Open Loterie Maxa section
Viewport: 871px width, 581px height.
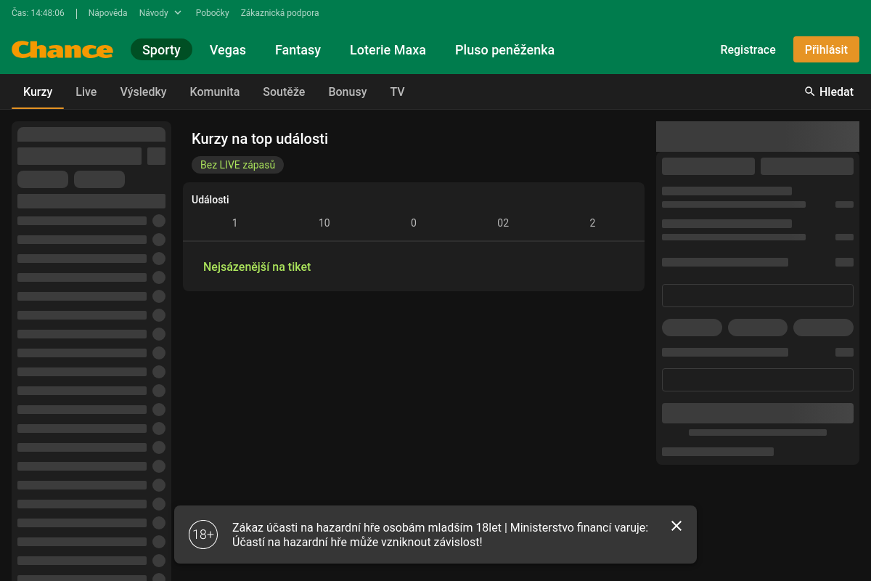tap(388, 49)
